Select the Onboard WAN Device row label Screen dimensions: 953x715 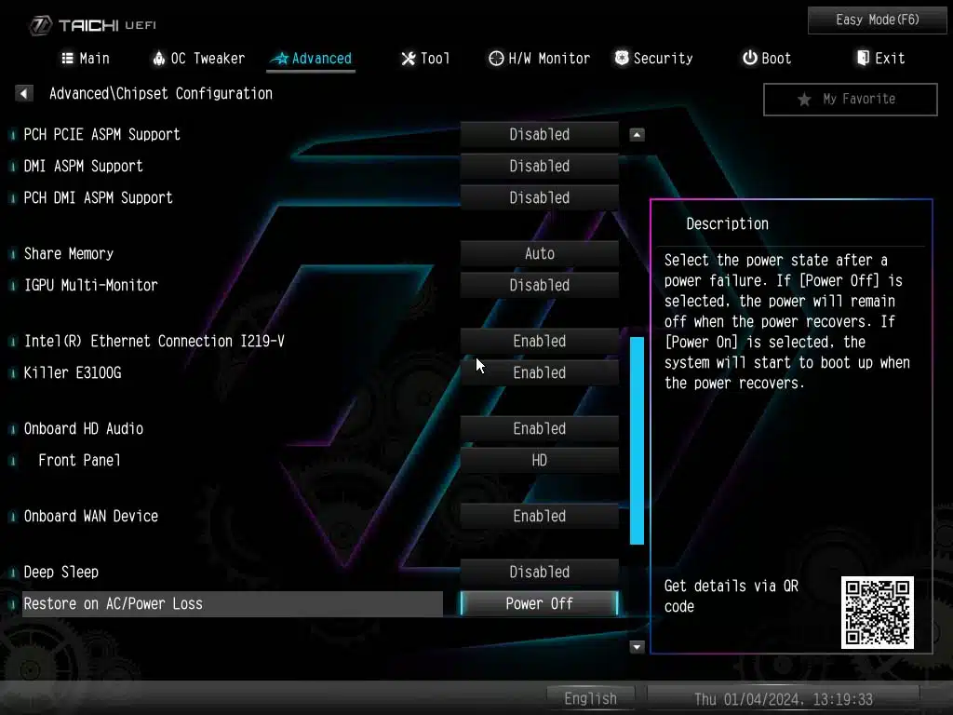click(91, 516)
